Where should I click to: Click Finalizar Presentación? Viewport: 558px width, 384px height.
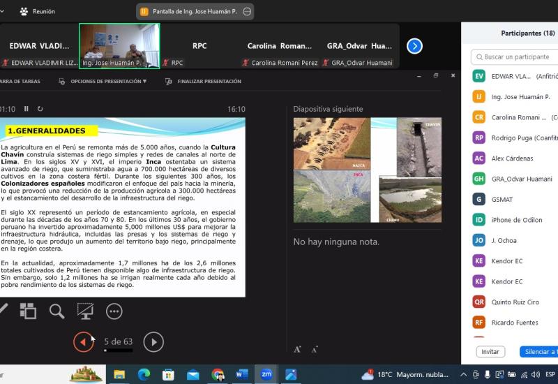[x=203, y=82]
